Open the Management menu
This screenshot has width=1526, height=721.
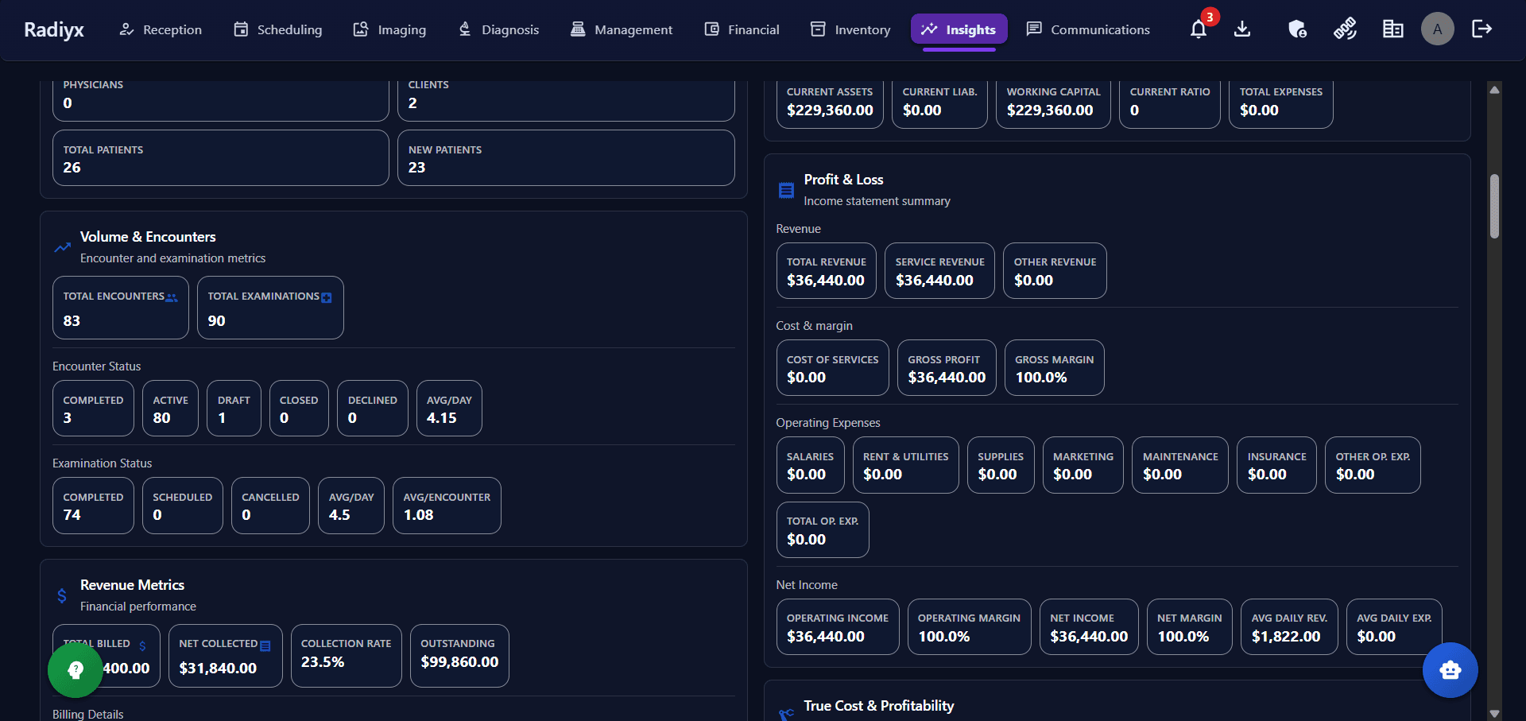tap(622, 29)
